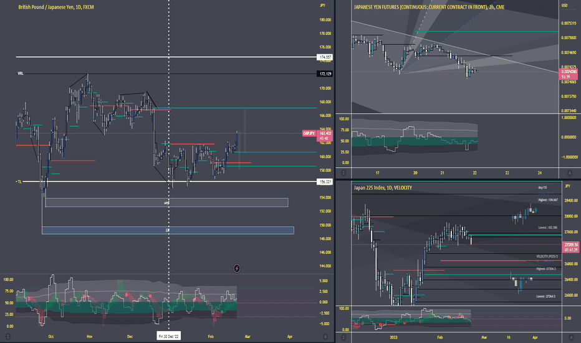Select the 174.557 horizontal line price label
This screenshot has height=343, width=581.
point(325,57)
